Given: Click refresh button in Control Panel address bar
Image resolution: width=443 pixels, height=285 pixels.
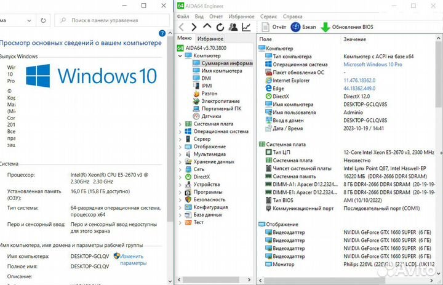Looking at the screenshot, I should click(43, 20).
